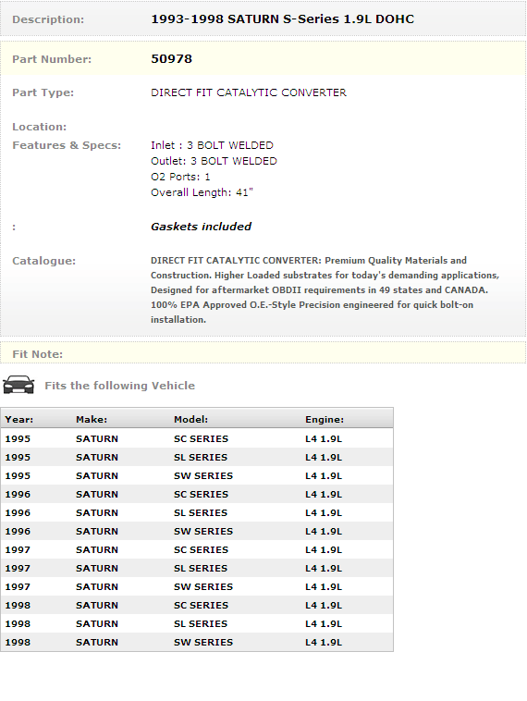Select the 1995 SATURN SL SERIES row

point(197,458)
